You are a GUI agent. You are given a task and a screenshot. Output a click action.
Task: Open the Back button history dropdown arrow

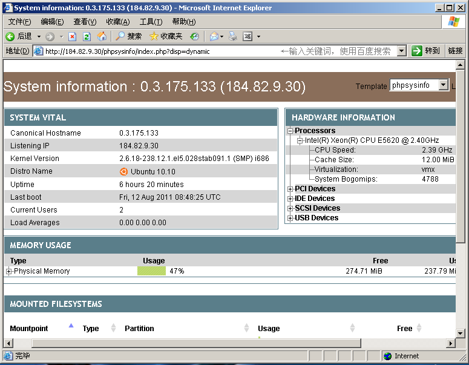point(39,36)
